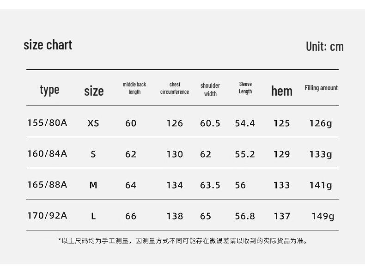Screen dimensions: 365x274
Task: Click the "size chart" title
Action: (48, 45)
